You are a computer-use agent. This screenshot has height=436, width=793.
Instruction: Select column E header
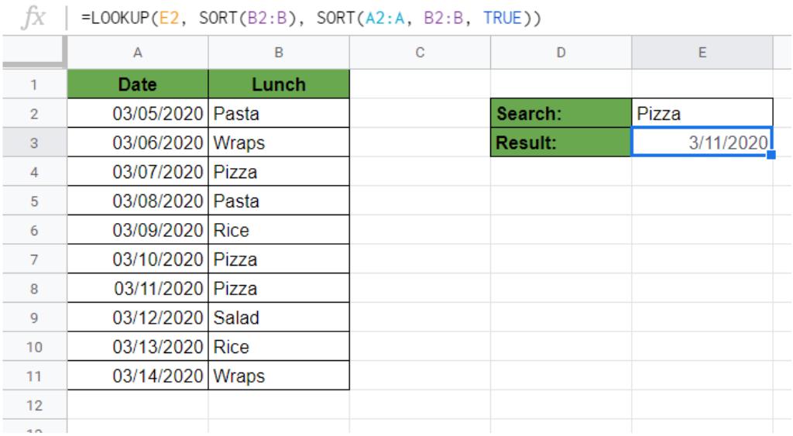point(702,53)
